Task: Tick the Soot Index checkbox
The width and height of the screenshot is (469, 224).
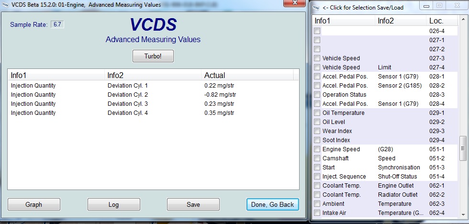Action: pos(317,140)
